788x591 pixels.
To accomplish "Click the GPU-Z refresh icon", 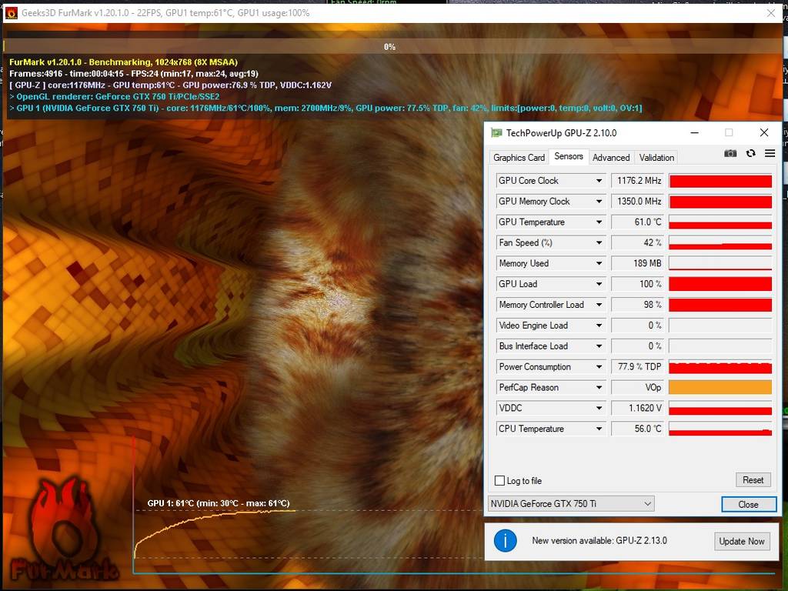I will coord(751,153).
